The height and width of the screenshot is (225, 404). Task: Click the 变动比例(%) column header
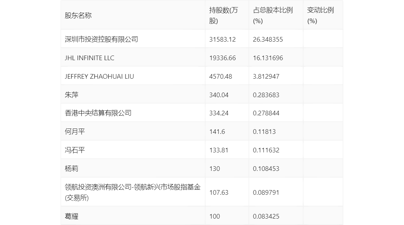320,15
